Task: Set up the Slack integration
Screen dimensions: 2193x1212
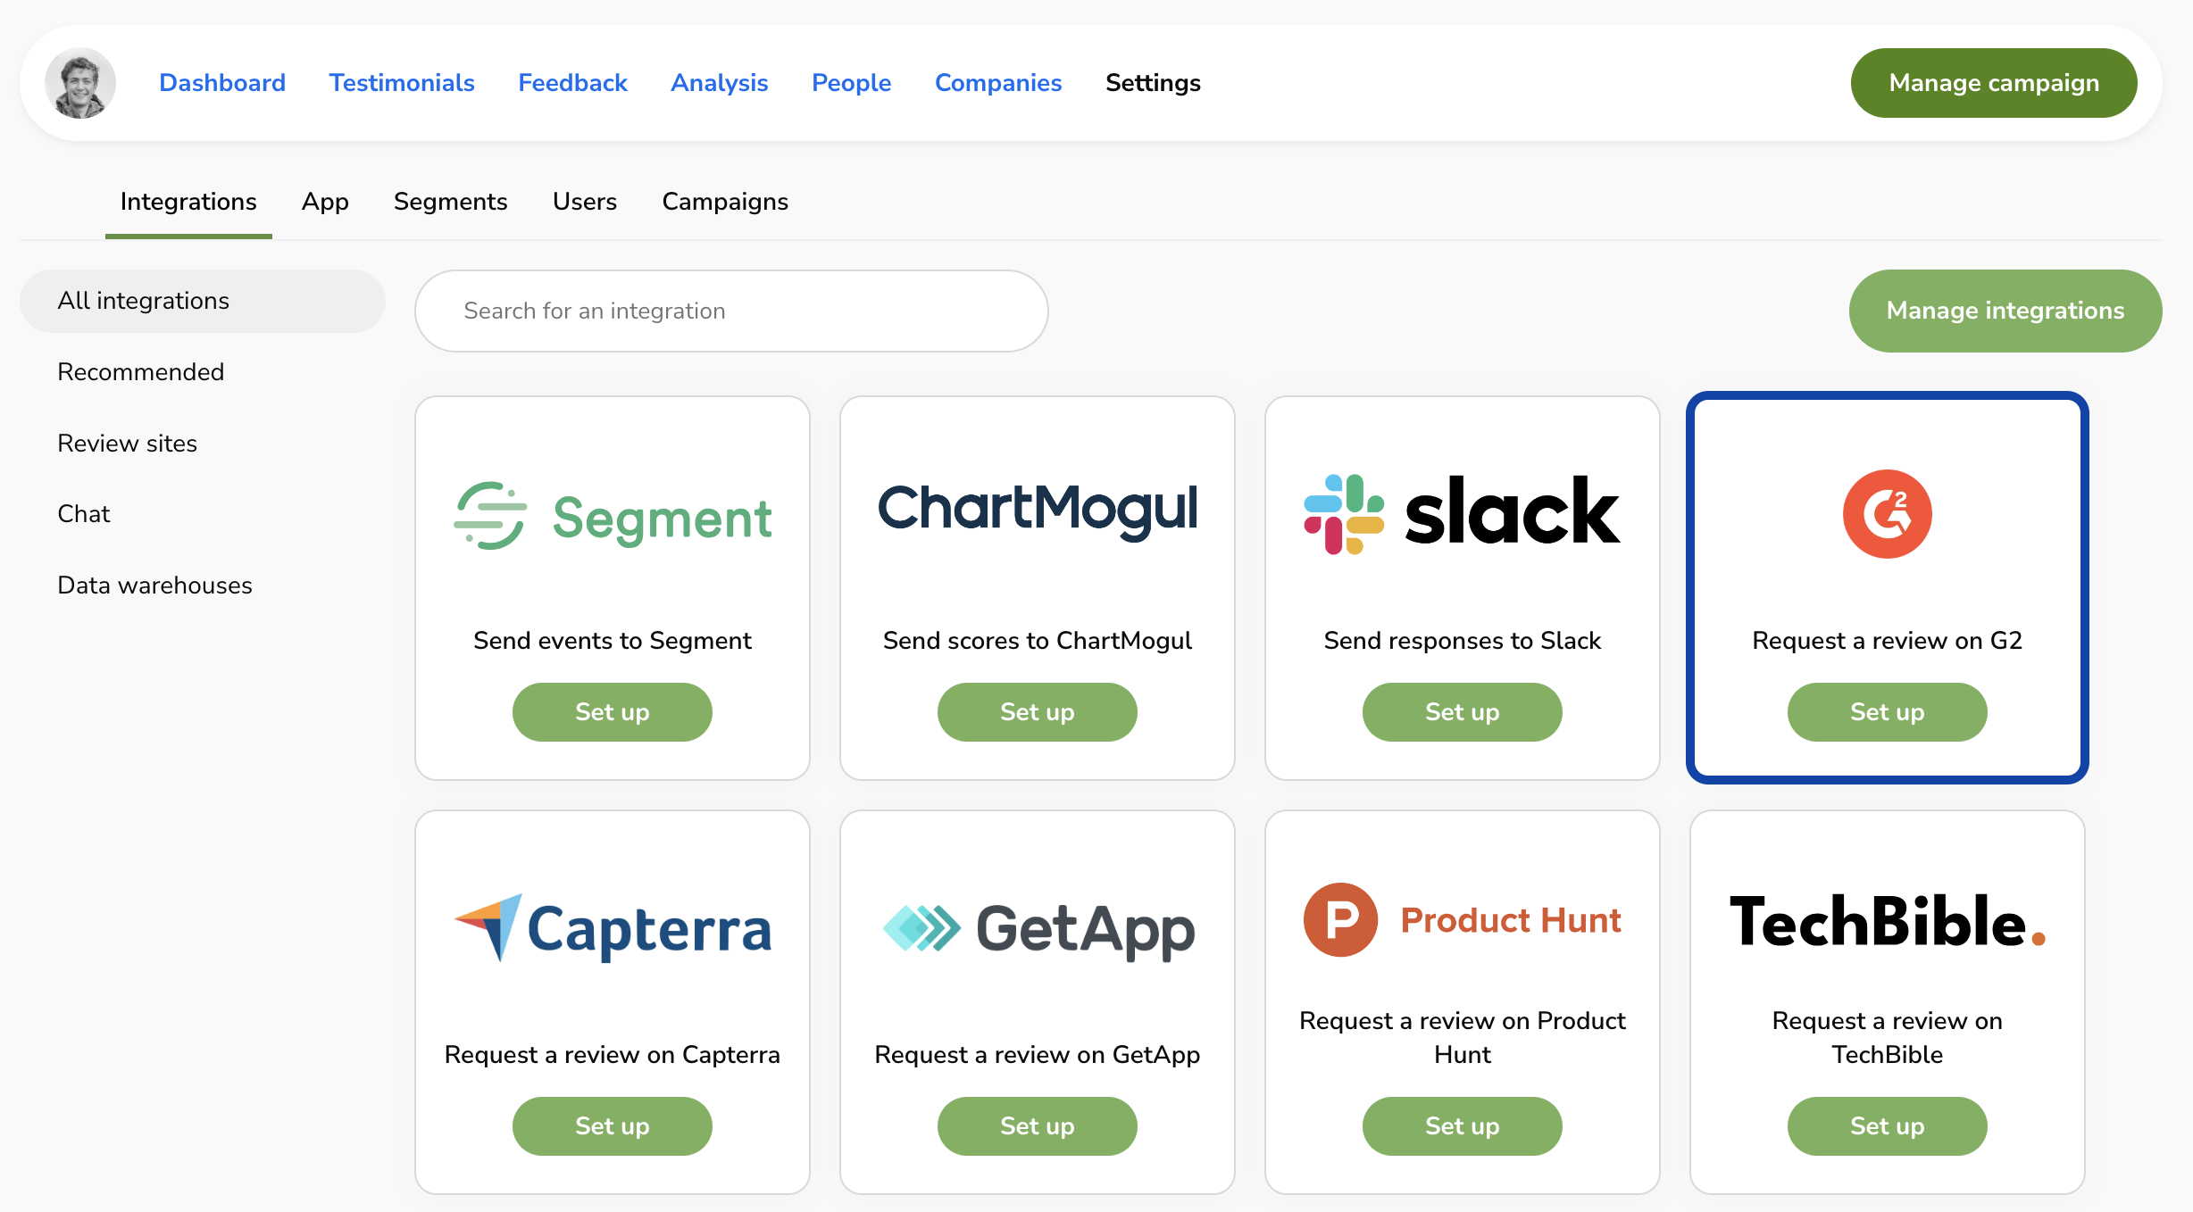Action: pos(1462,712)
